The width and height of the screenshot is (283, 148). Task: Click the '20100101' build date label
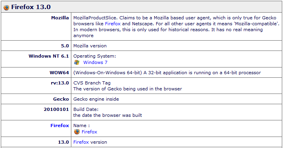pos(56,109)
